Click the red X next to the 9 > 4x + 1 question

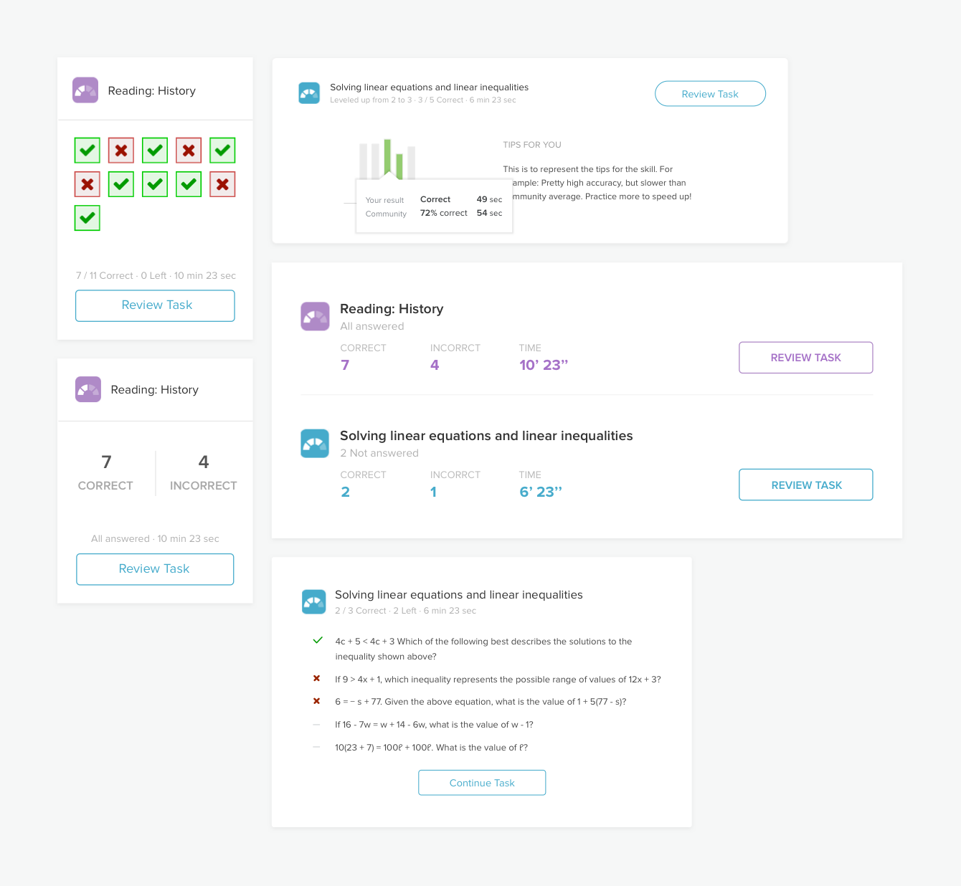(316, 678)
